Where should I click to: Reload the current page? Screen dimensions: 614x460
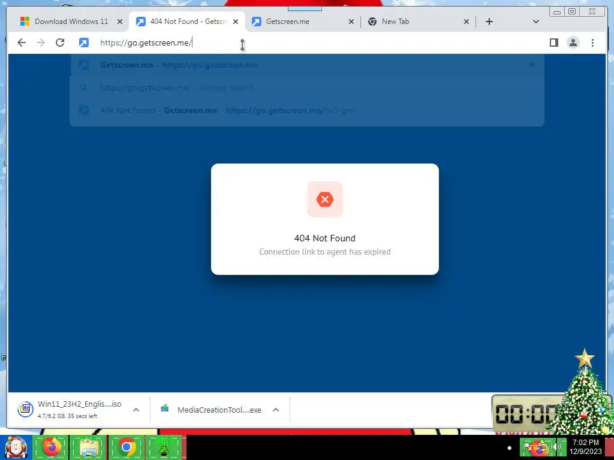tap(60, 43)
